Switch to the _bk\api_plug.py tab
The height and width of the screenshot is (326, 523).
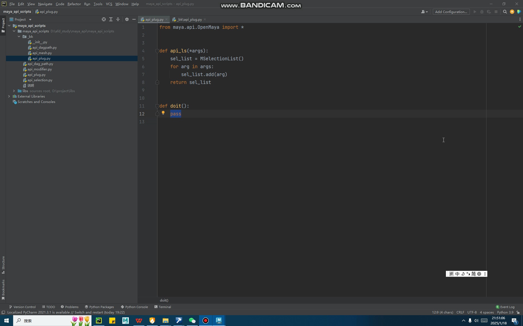pyautogui.click(x=189, y=19)
